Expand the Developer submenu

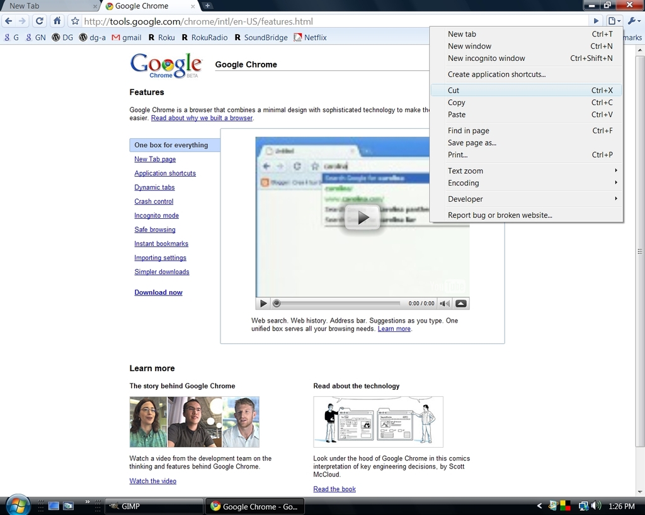coord(527,199)
